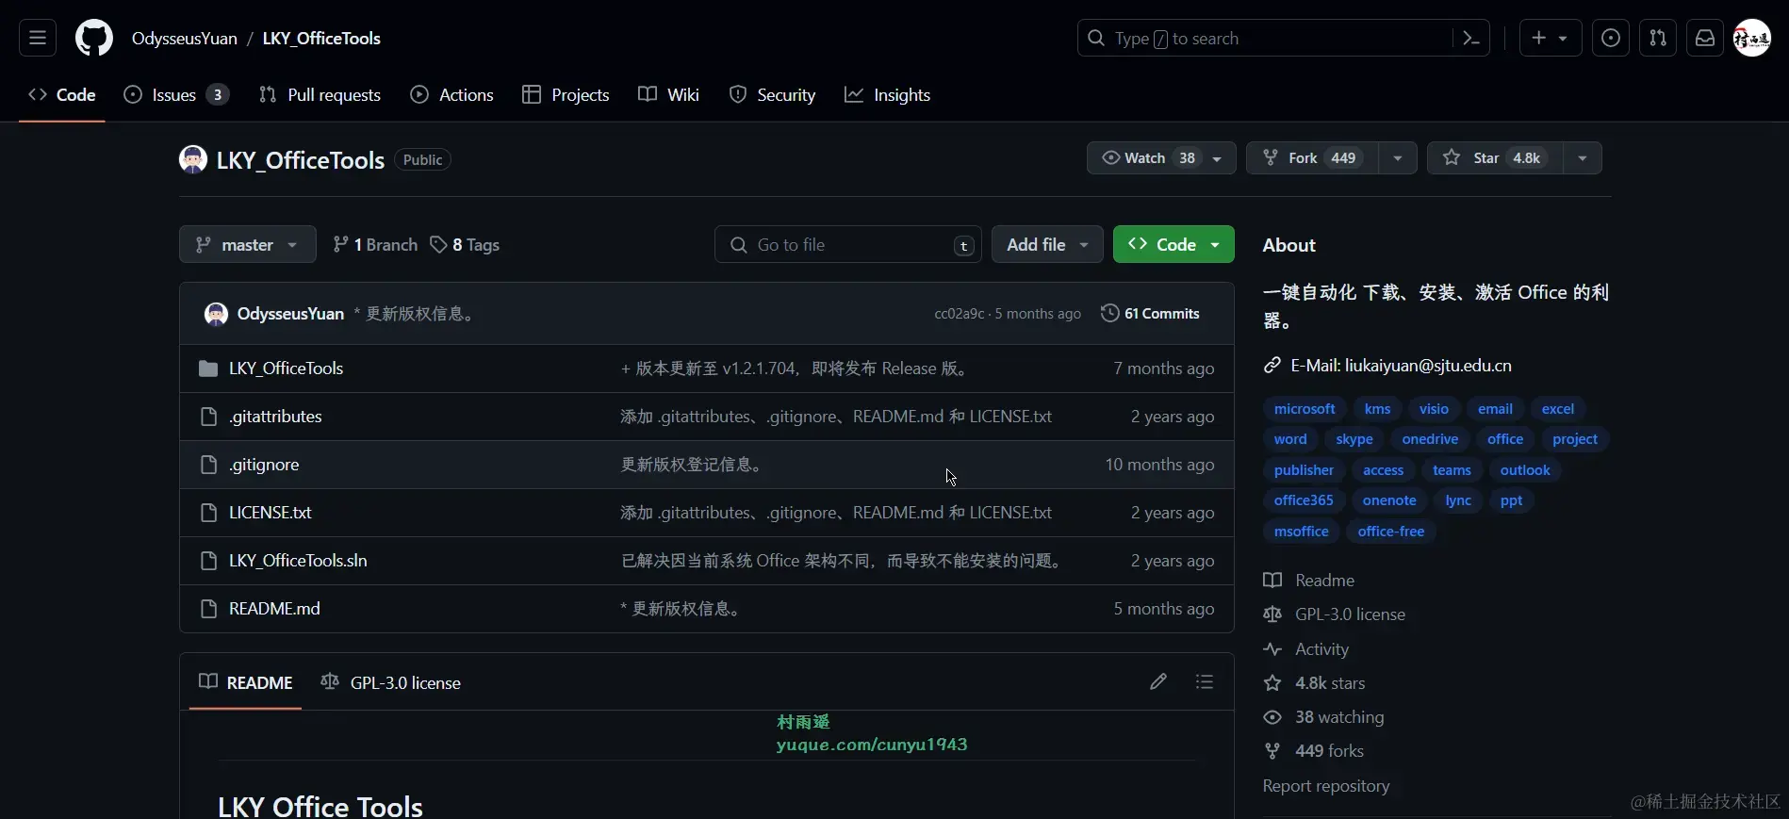
Task: Focus the Go to file field
Action: pyautogui.click(x=847, y=245)
